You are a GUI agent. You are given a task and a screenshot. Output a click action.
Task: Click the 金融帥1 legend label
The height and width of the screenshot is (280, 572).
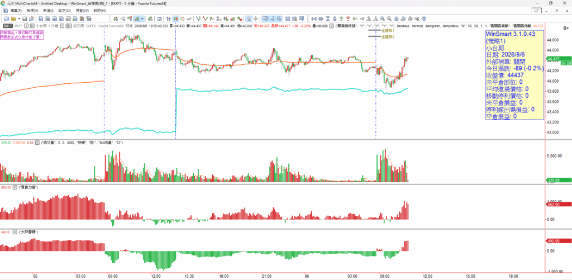click(388, 31)
